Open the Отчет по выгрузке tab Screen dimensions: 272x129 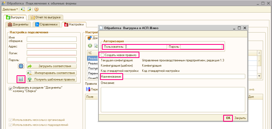click(x=45, y=17)
